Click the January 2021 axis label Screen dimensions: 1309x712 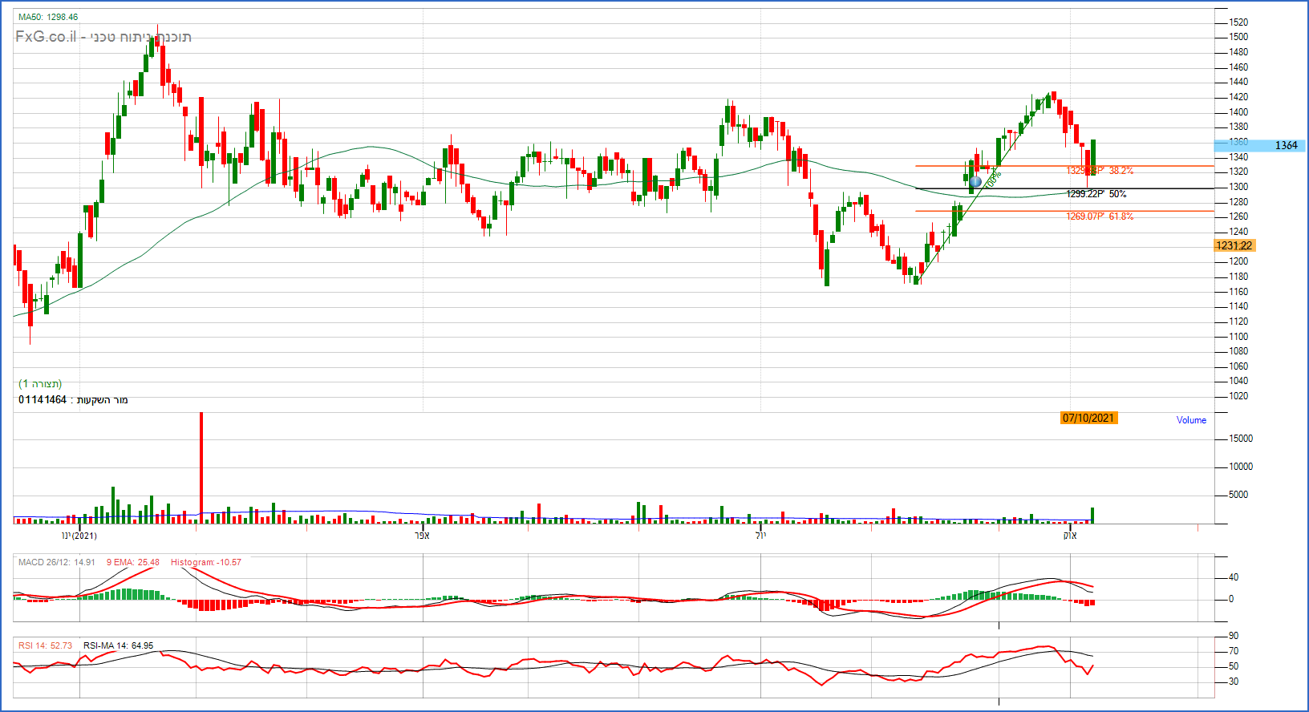pos(79,536)
